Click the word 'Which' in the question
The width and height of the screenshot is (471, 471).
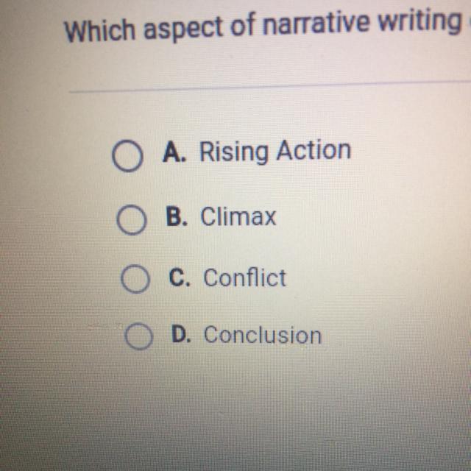tap(99, 31)
